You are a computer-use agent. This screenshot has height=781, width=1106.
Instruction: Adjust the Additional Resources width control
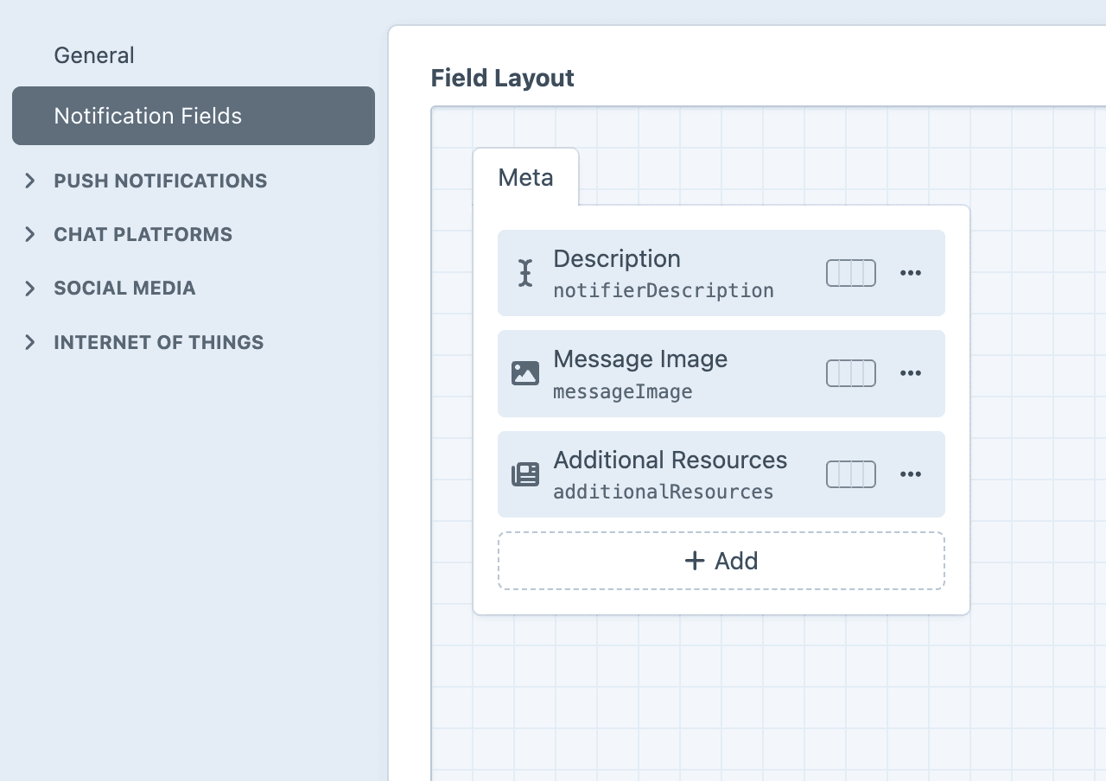(x=851, y=474)
